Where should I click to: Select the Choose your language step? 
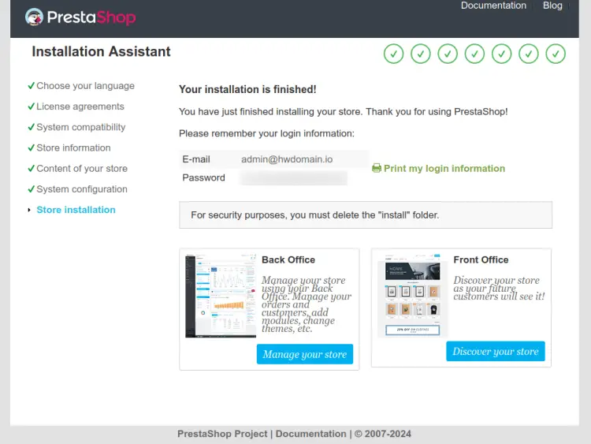(x=85, y=86)
